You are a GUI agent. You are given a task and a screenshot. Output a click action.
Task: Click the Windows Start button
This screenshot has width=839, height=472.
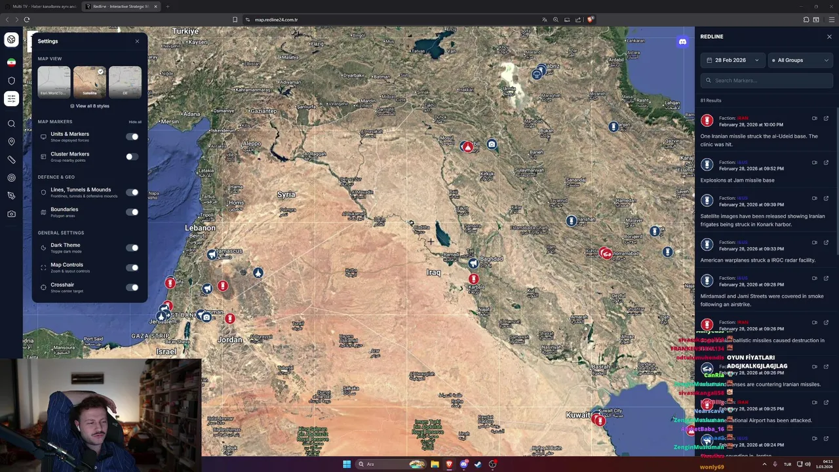(347, 464)
